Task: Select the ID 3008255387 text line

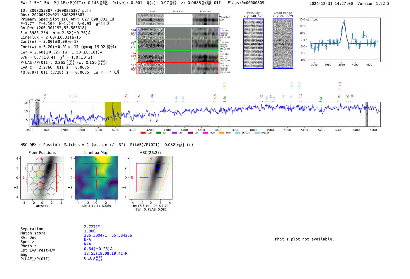Action: [x=56, y=11]
